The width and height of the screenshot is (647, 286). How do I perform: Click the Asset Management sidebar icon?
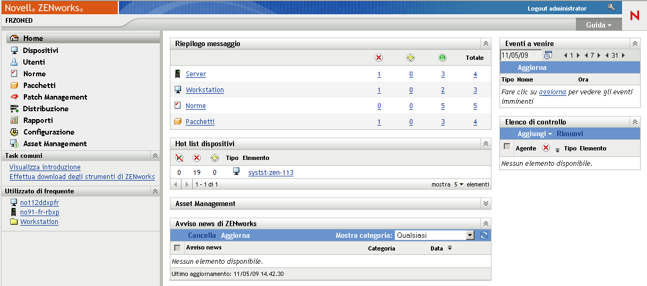(x=14, y=144)
